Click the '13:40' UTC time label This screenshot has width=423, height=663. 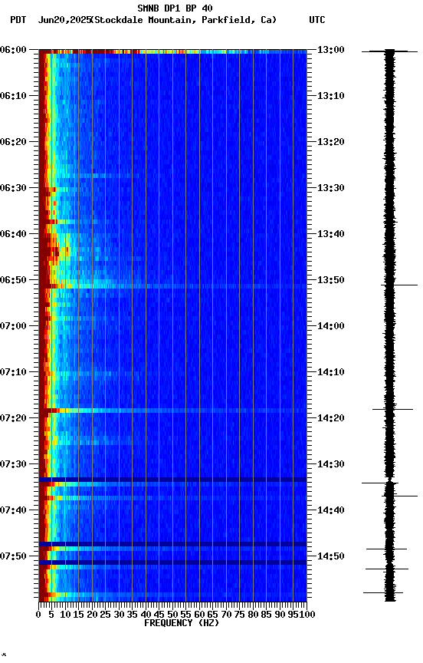coord(331,234)
